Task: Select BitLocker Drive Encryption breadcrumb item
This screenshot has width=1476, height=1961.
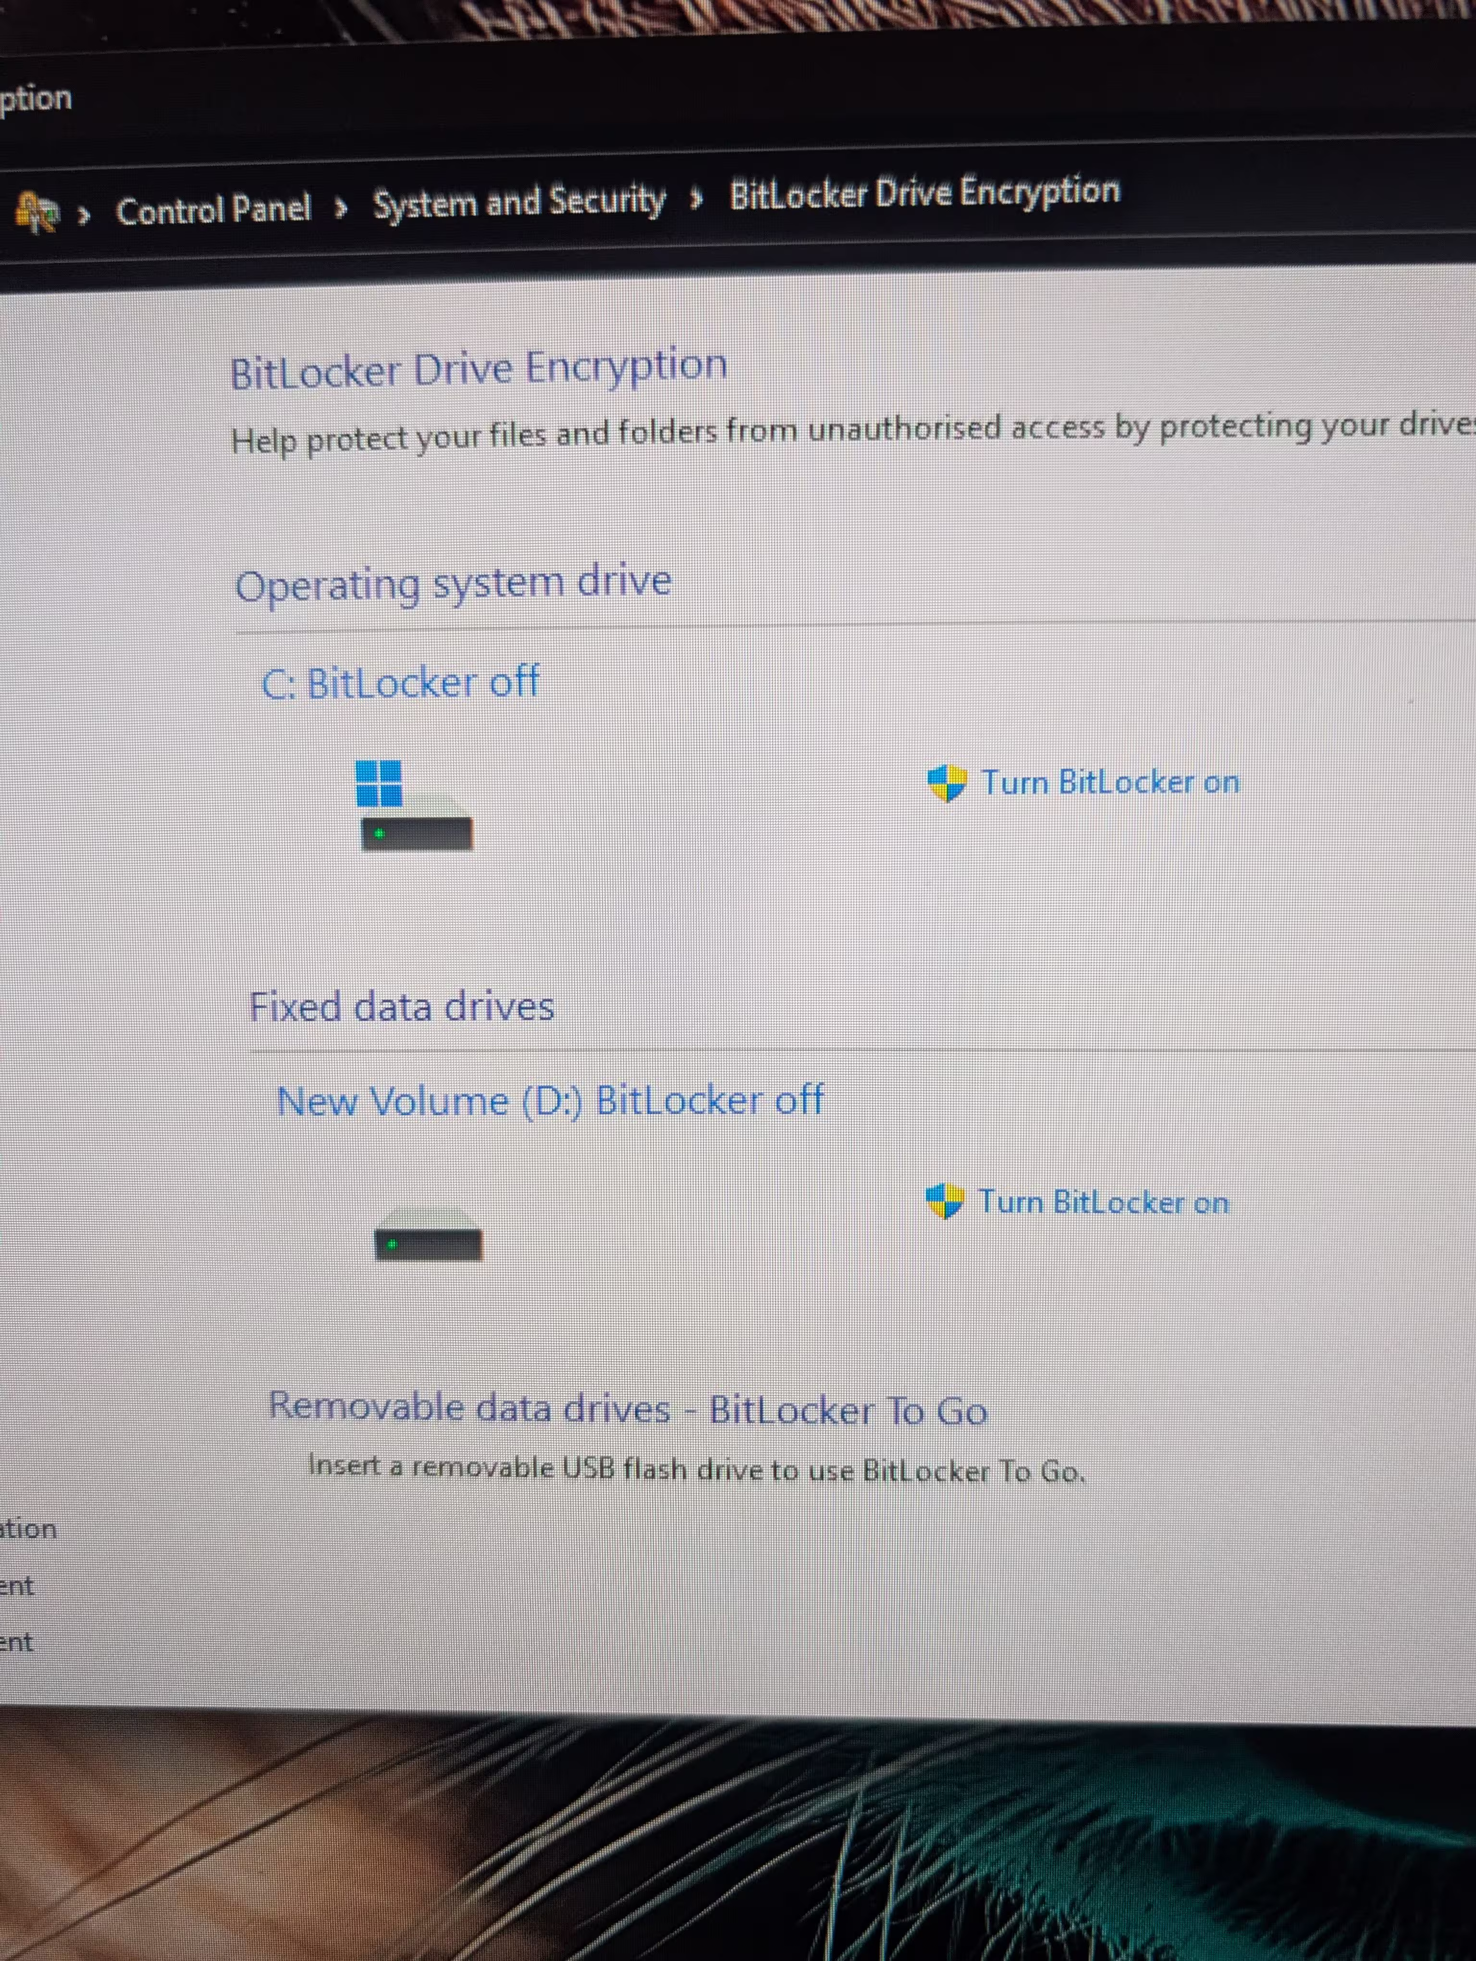Action: pos(924,192)
